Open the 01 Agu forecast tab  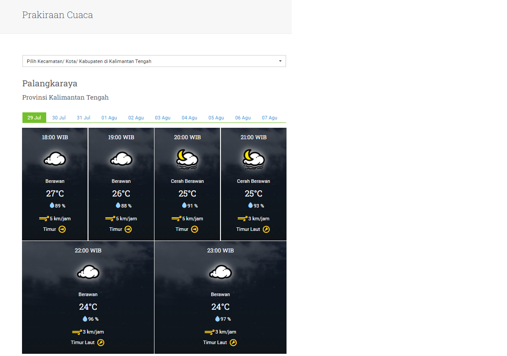109,118
